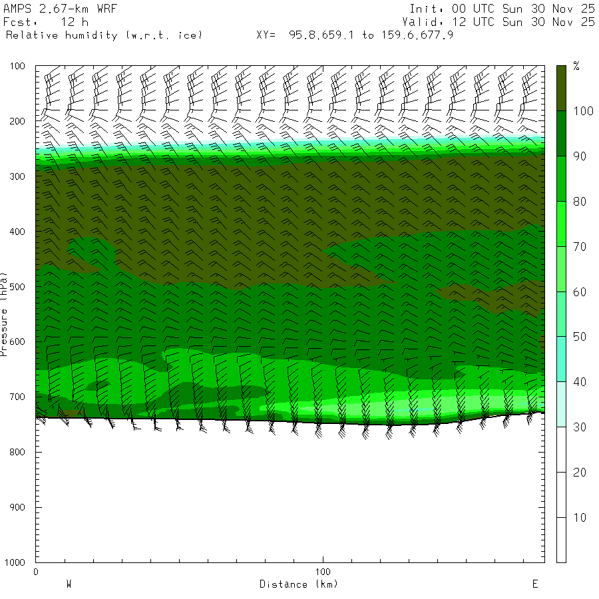Click the 400 pressure axis label
This screenshot has height=599, width=599.
17,232
